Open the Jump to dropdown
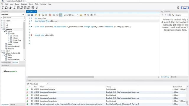The height and width of the screenshot is (106, 189). click(182, 15)
